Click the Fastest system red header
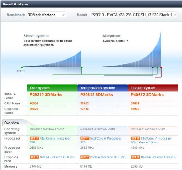This screenshot has width=182, height=170. tap(153, 88)
